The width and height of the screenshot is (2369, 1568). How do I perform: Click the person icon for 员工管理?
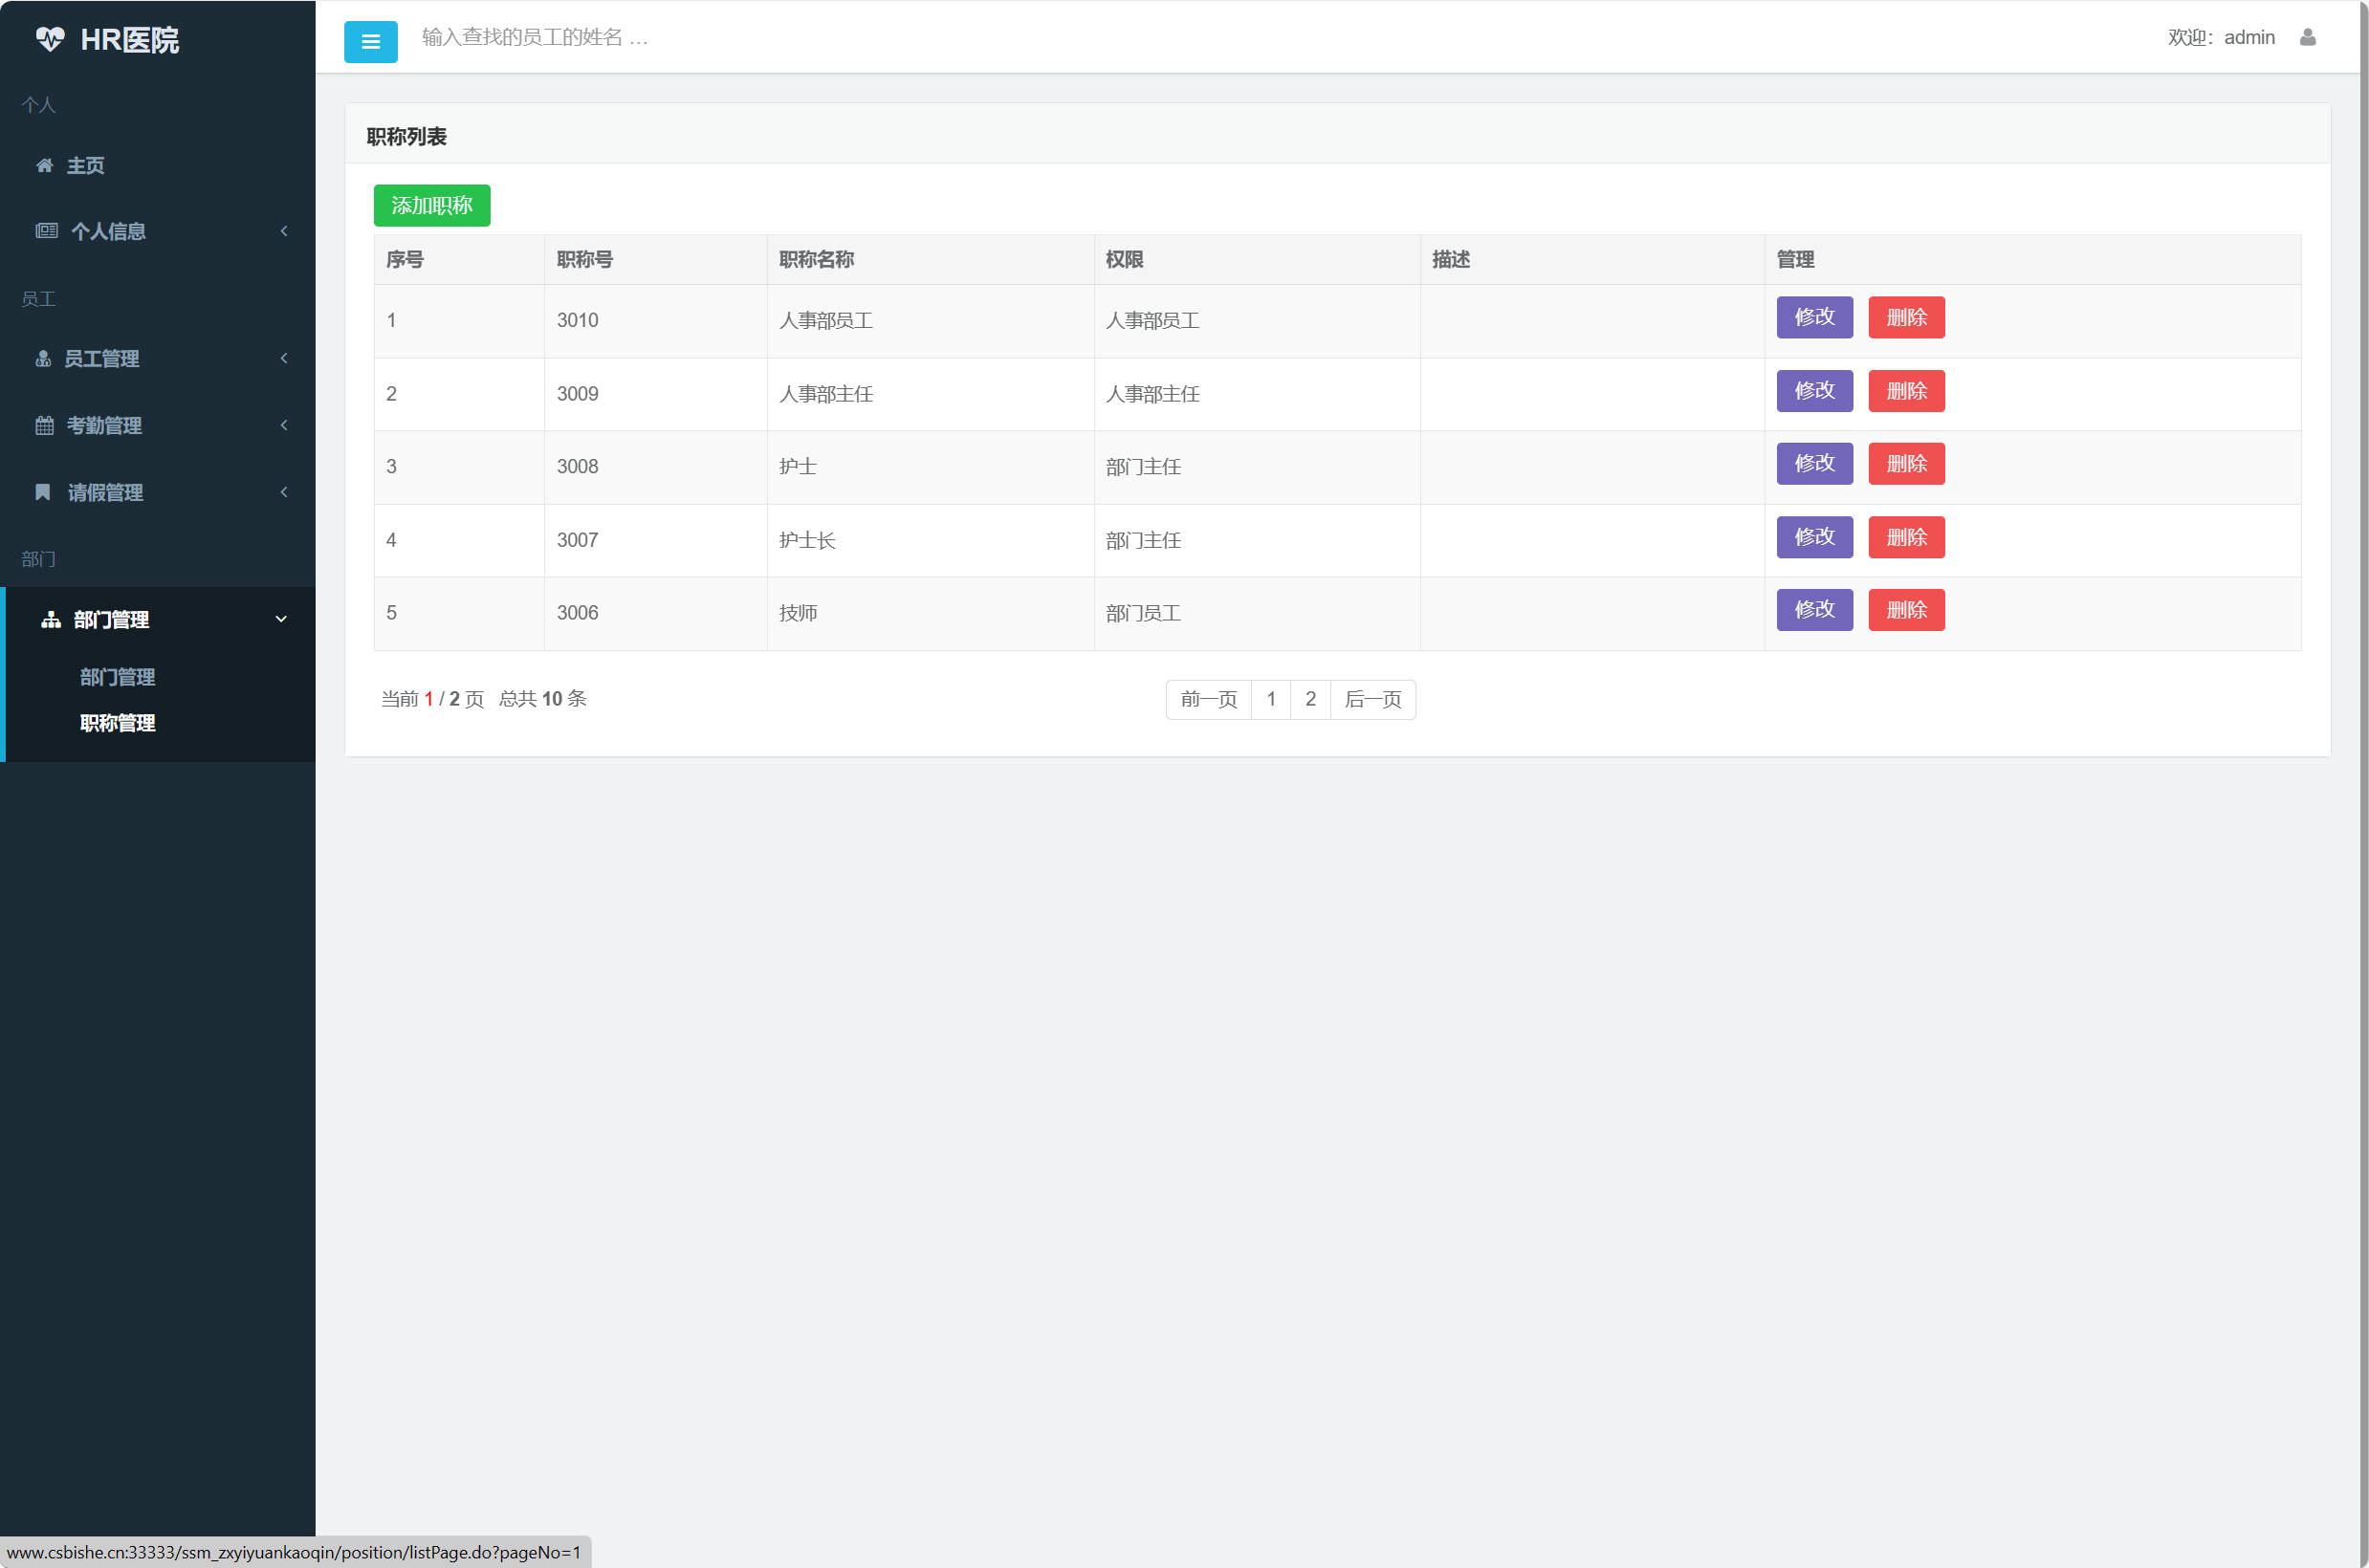(x=43, y=358)
